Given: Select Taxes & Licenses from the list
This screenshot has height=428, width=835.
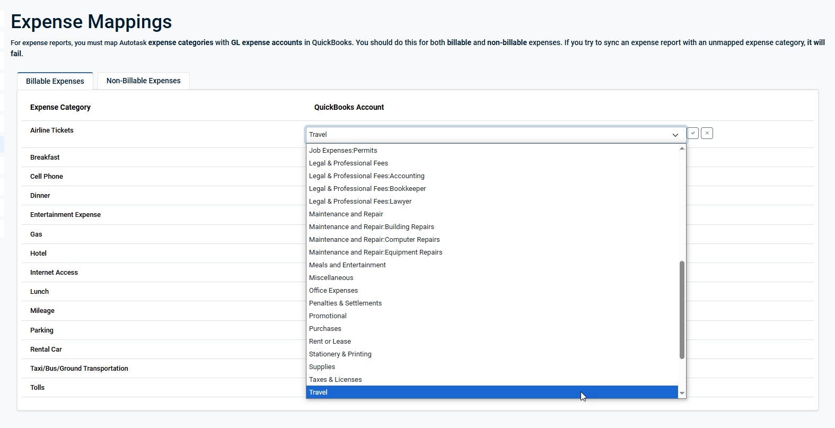Looking at the screenshot, I should pos(335,380).
